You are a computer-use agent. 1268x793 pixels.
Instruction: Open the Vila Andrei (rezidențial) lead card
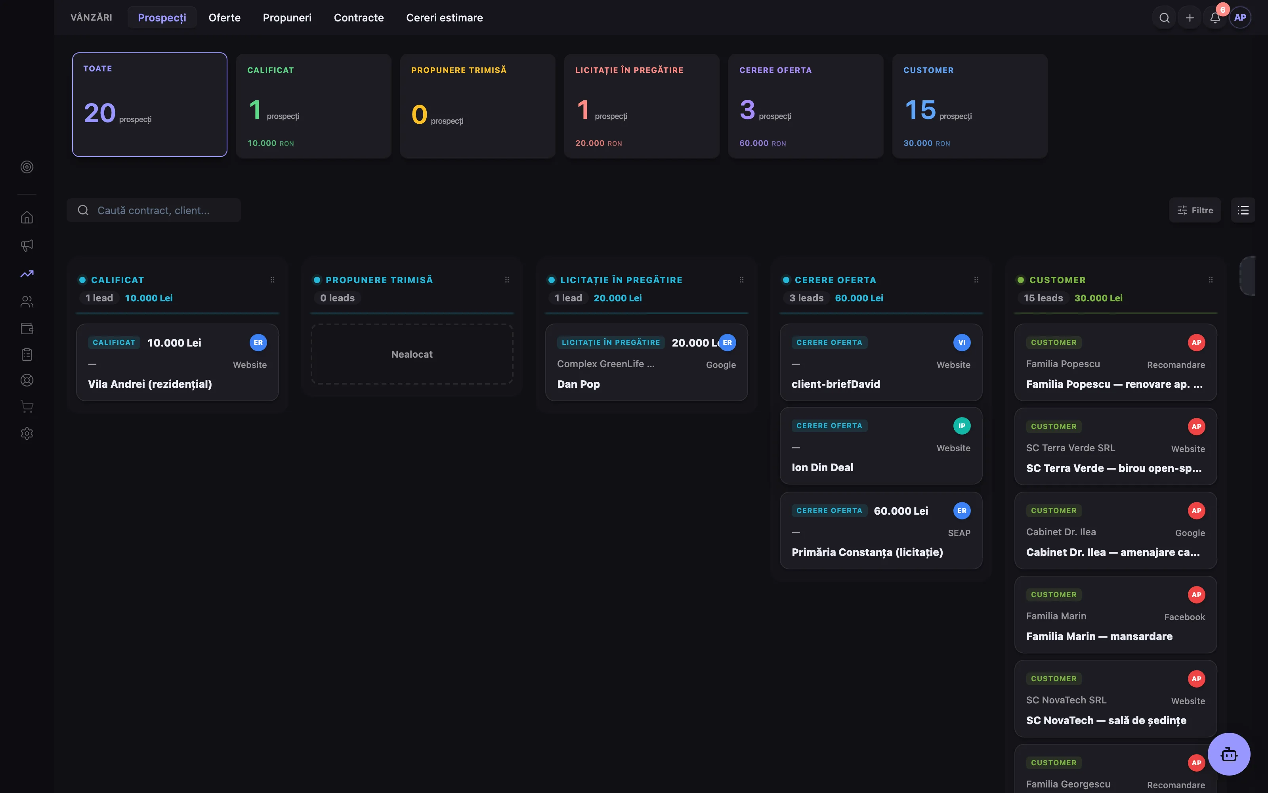178,362
